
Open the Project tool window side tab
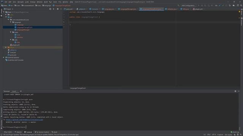click(2, 12)
